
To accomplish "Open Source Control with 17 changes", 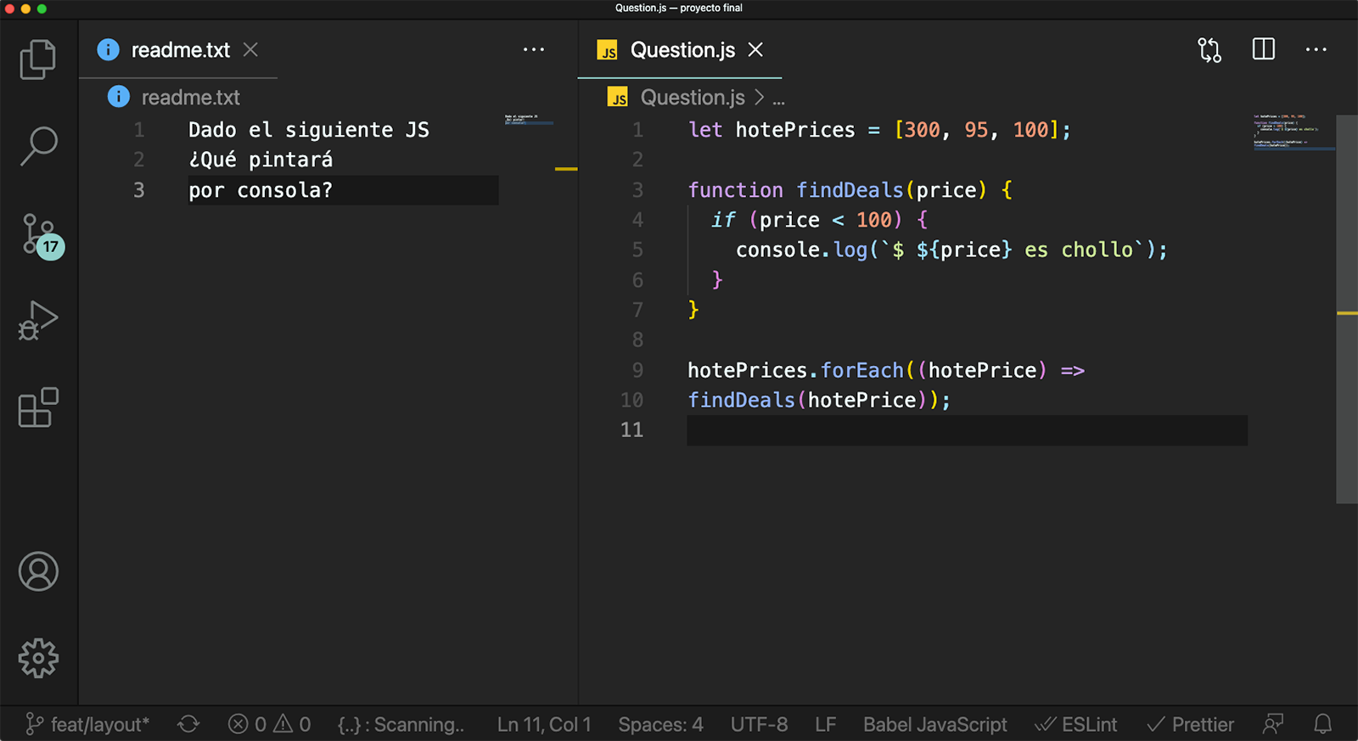I will point(40,235).
